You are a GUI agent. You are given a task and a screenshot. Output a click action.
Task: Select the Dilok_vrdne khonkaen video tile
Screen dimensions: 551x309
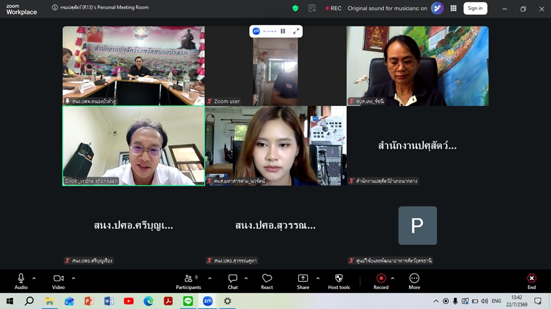134,145
